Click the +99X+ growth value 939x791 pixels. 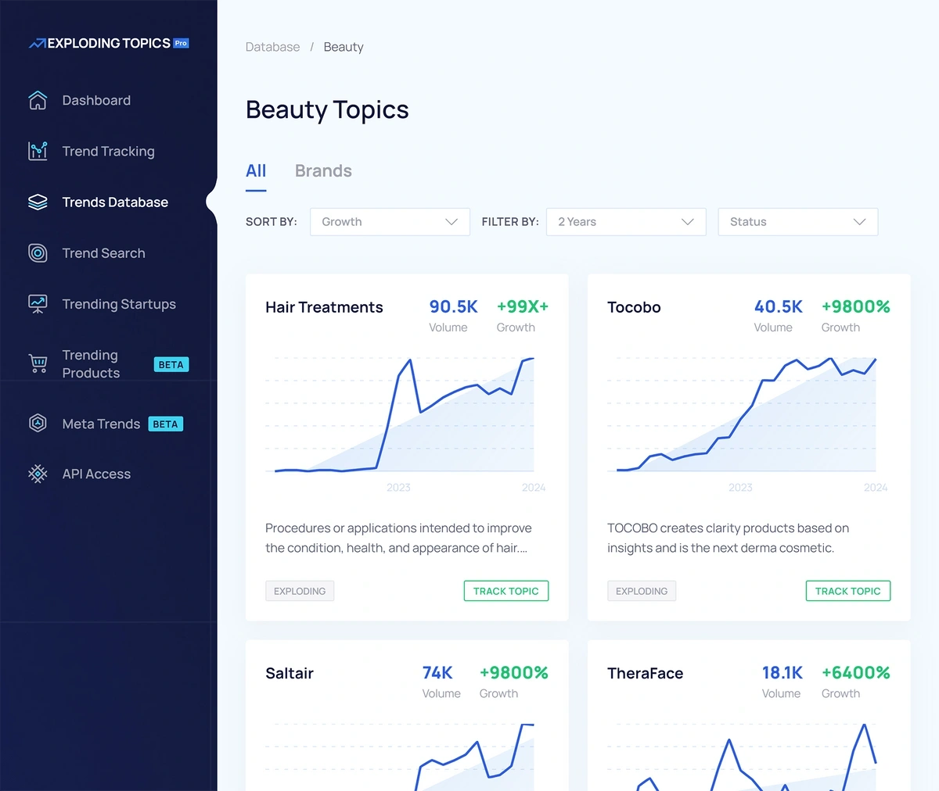[523, 306]
